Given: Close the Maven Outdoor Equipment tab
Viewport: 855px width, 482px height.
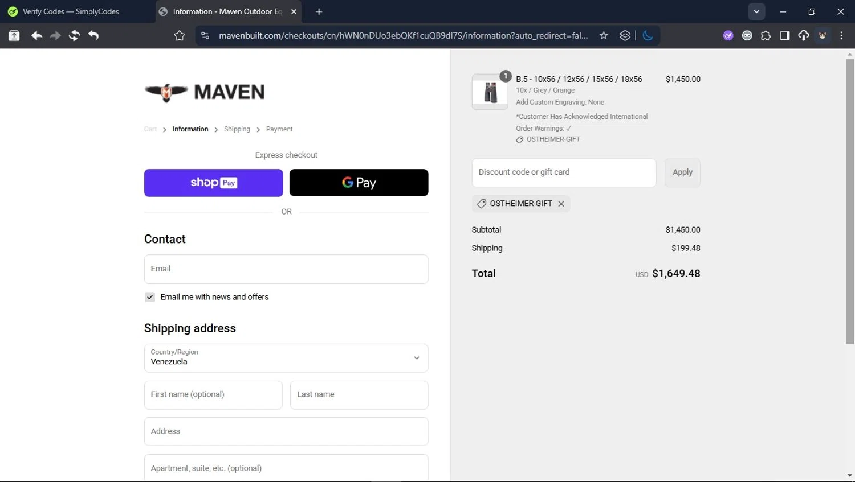Looking at the screenshot, I should pyautogui.click(x=294, y=11).
